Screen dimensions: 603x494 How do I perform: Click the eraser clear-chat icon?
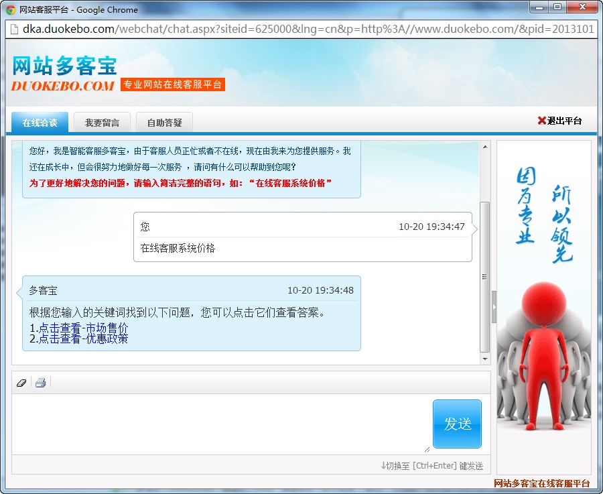tap(21, 383)
